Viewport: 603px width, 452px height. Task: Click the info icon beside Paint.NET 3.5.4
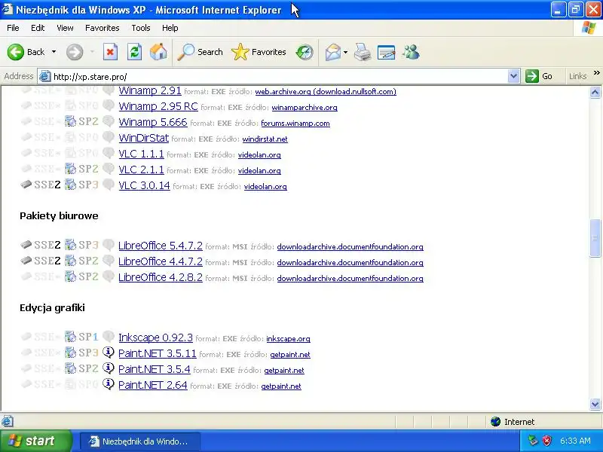(109, 368)
